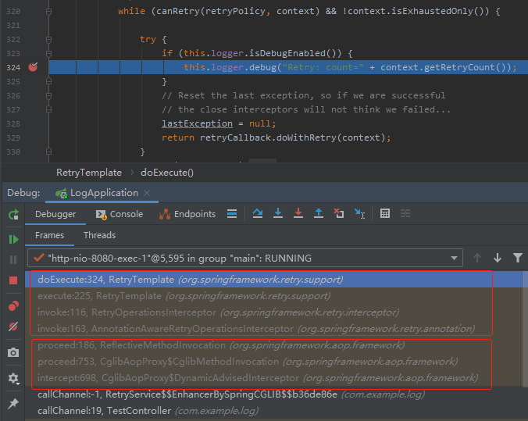Open debugger settings gear
The image size is (528, 421).
[x=13, y=378]
